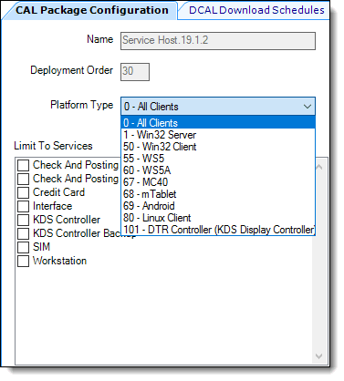Toggle the SIM service checkbox
The image size is (344, 381).
(x=23, y=247)
